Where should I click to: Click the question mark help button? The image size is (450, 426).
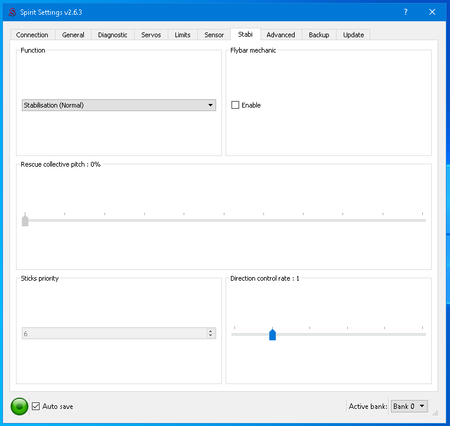coord(406,12)
